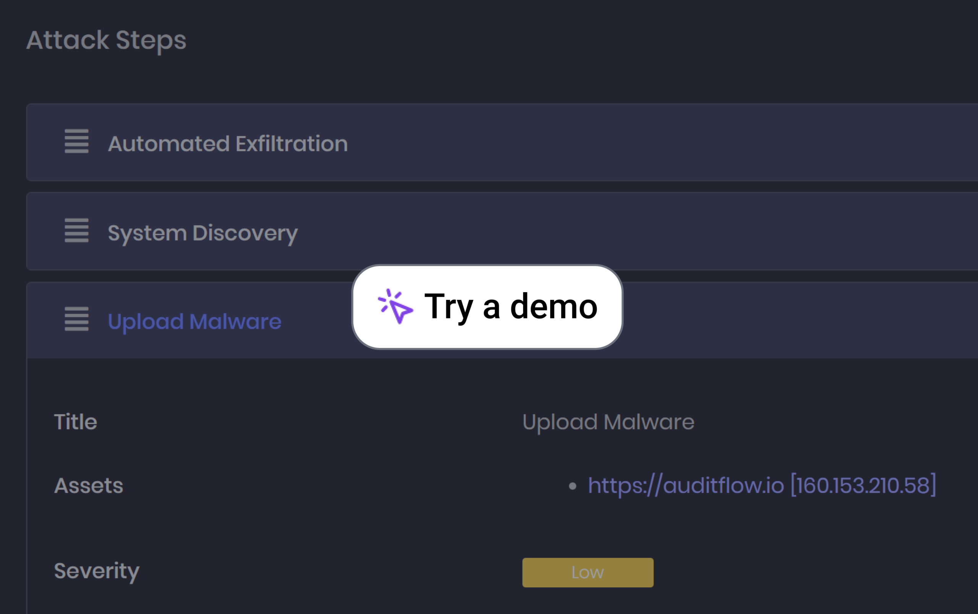Select the Severity field label
The width and height of the screenshot is (978, 614).
click(x=97, y=572)
